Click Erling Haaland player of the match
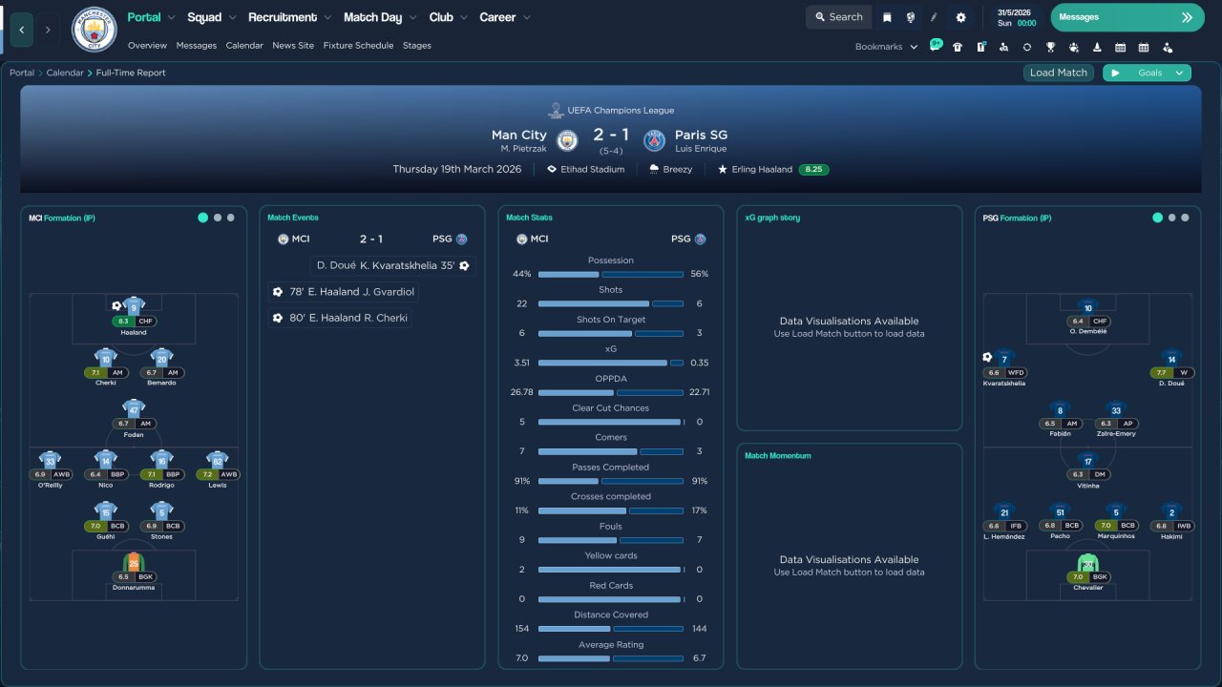 [x=762, y=169]
